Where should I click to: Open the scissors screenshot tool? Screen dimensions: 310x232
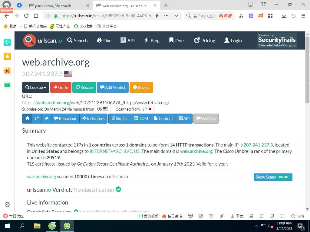241,16
